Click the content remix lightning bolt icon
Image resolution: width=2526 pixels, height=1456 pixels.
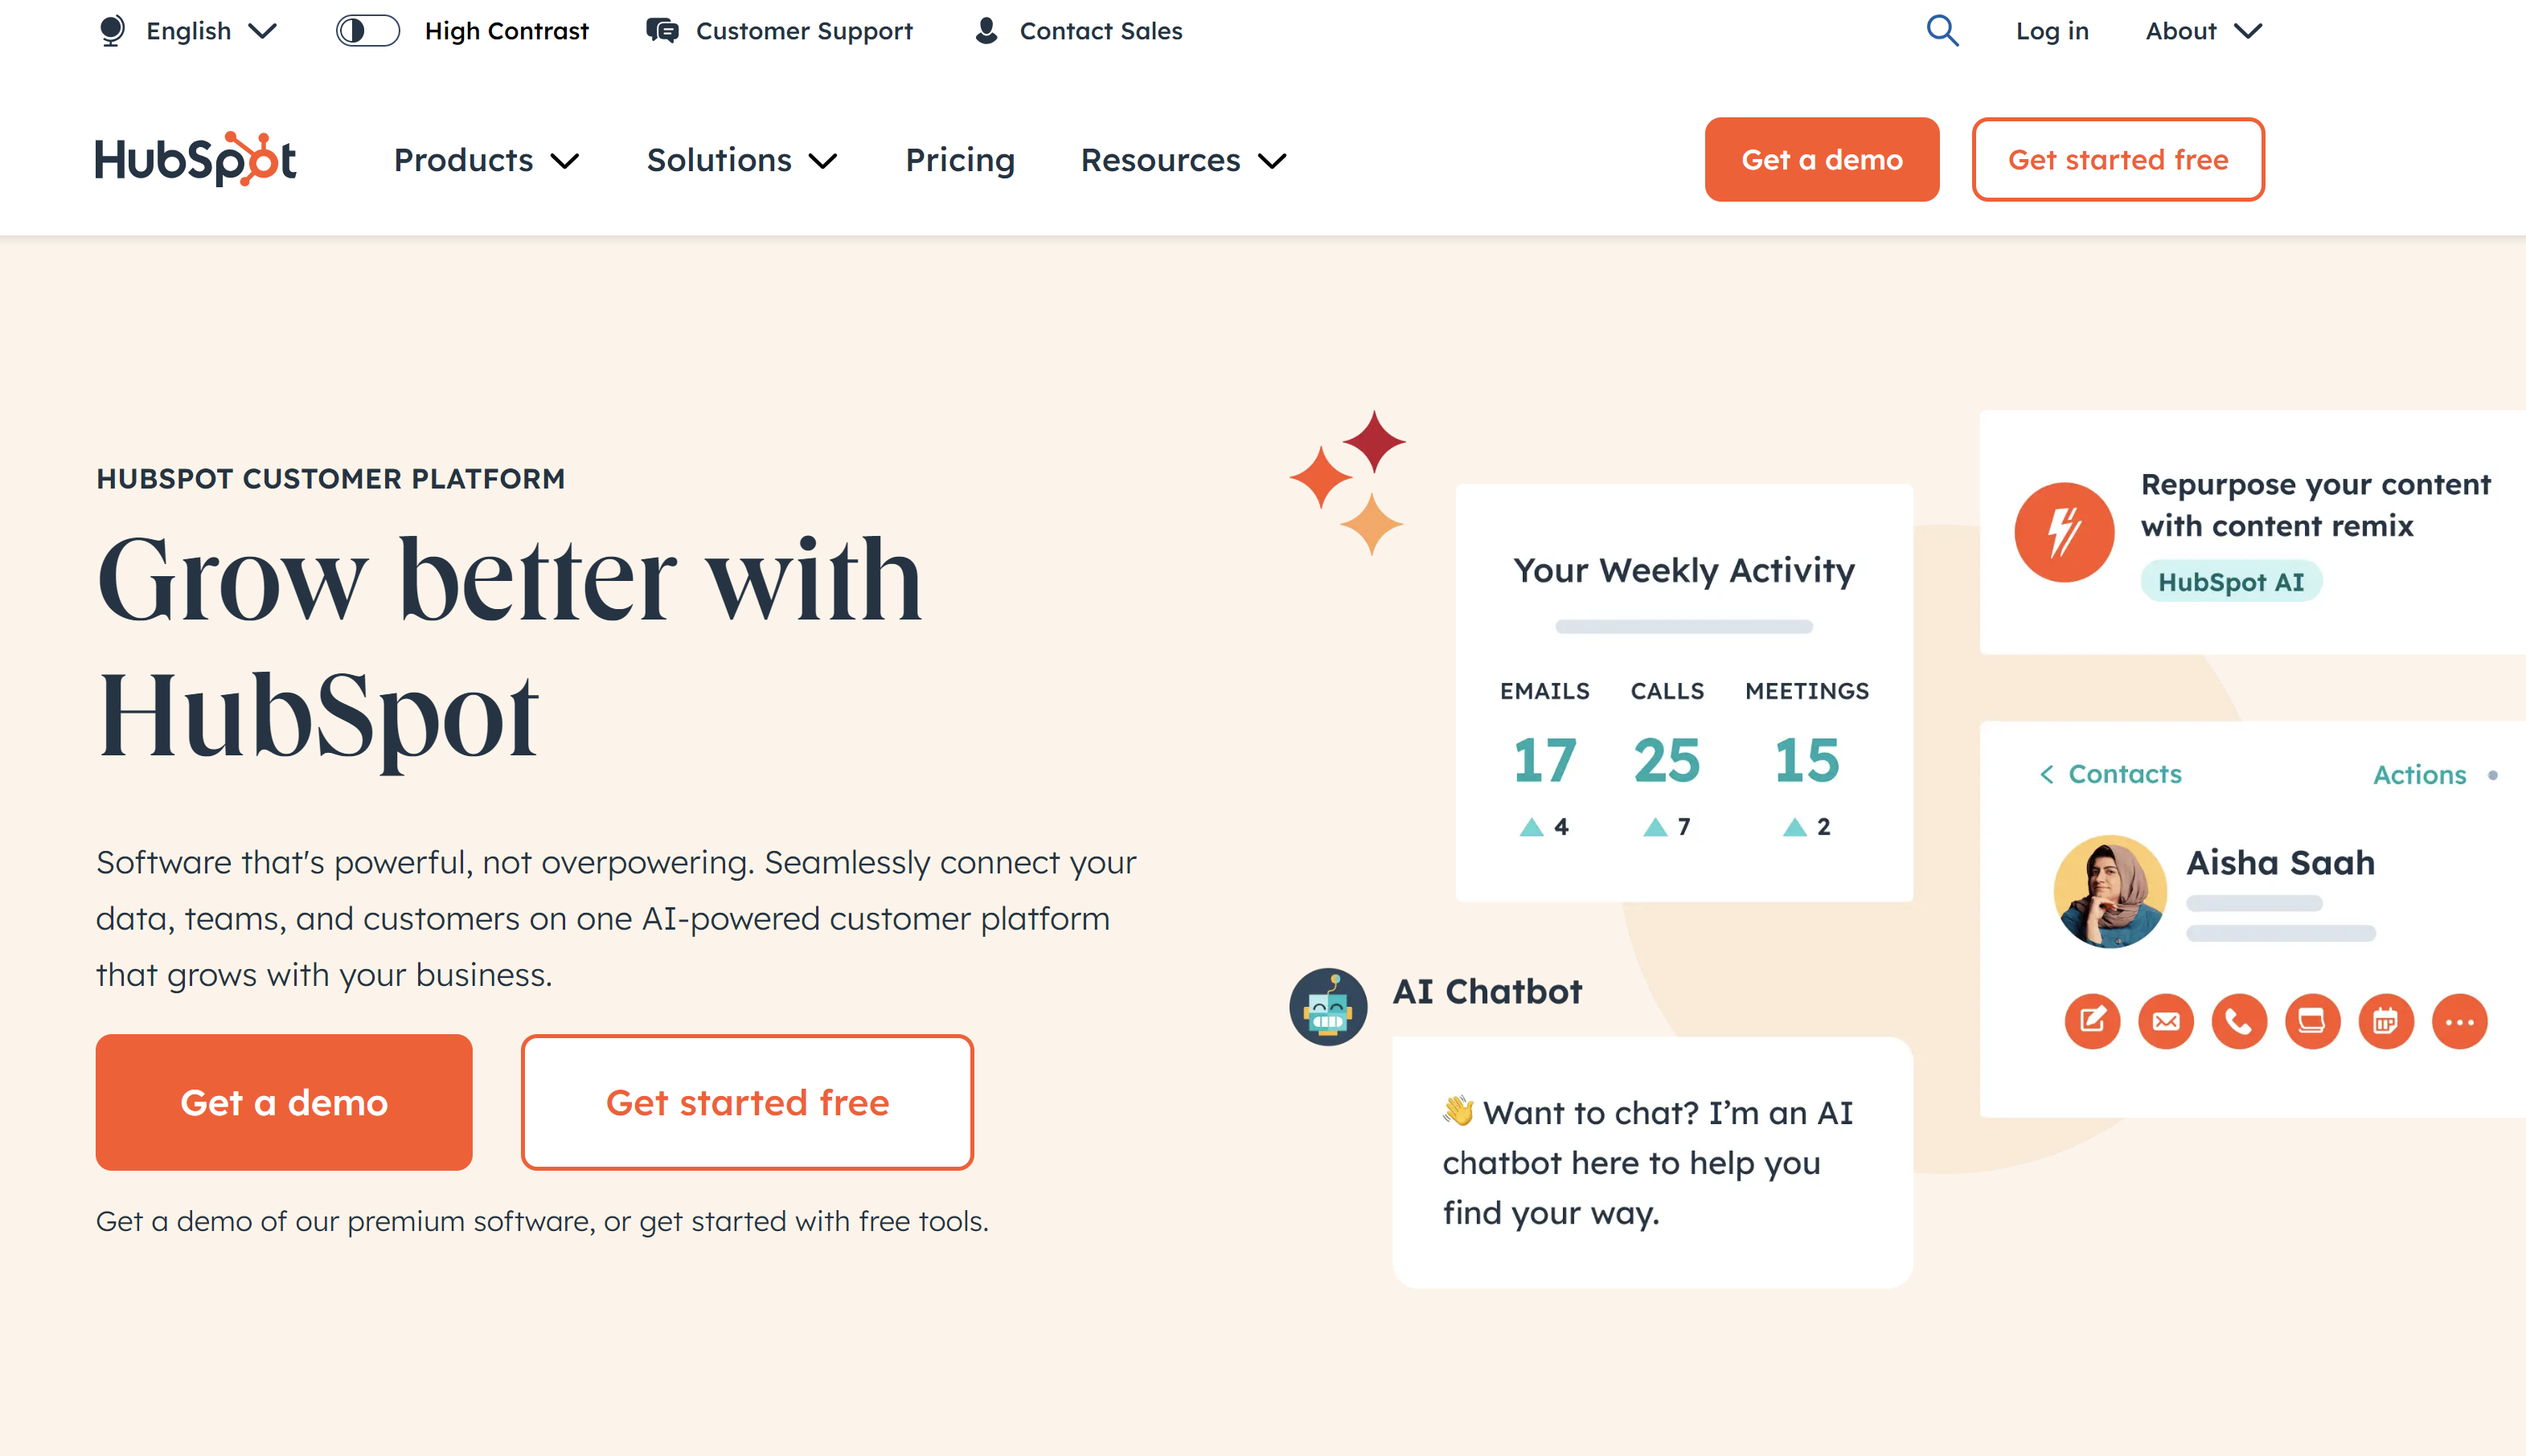click(2064, 532)
